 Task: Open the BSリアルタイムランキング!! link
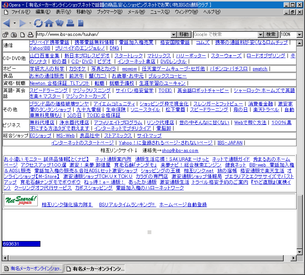tap(127, 205)
